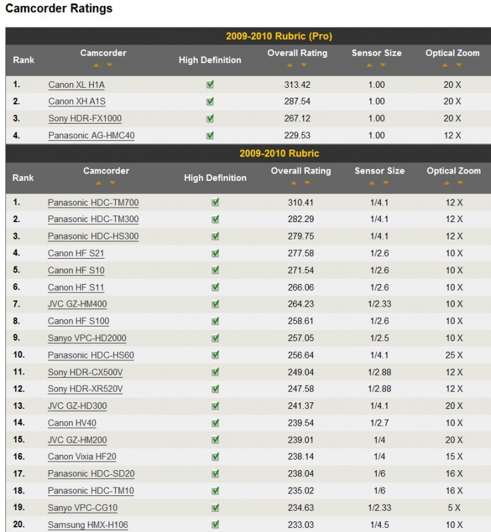
Task: Click non-Pro table Optical Zoom descending arrow
Action: pyautogui.click(x=460, y=183)
